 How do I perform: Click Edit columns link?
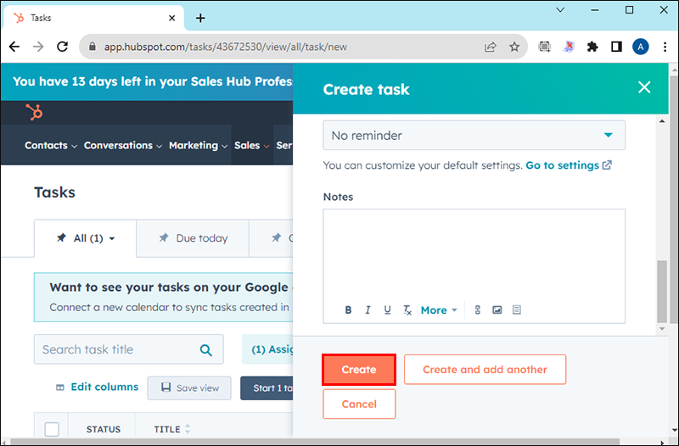98,387
